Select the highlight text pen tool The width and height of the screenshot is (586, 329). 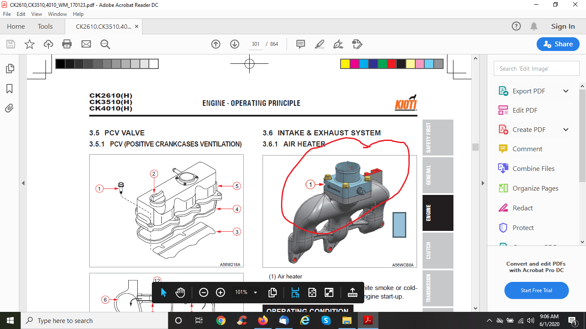pyautogui.click(x=319, y=44)
